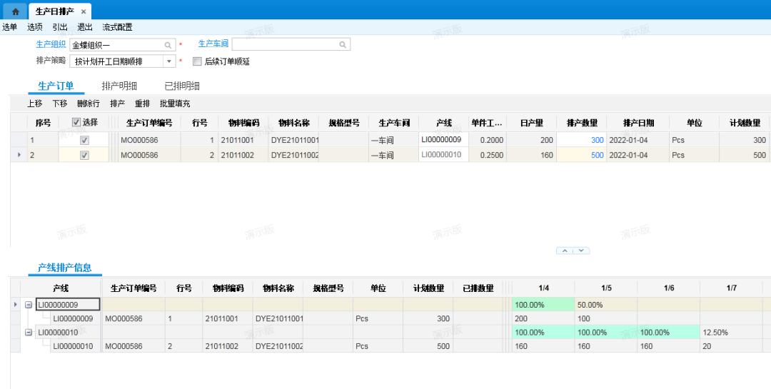Click the 生产订单编号 header in top grid
Screen dimensions: 771x389
click(x=149, y=123)
